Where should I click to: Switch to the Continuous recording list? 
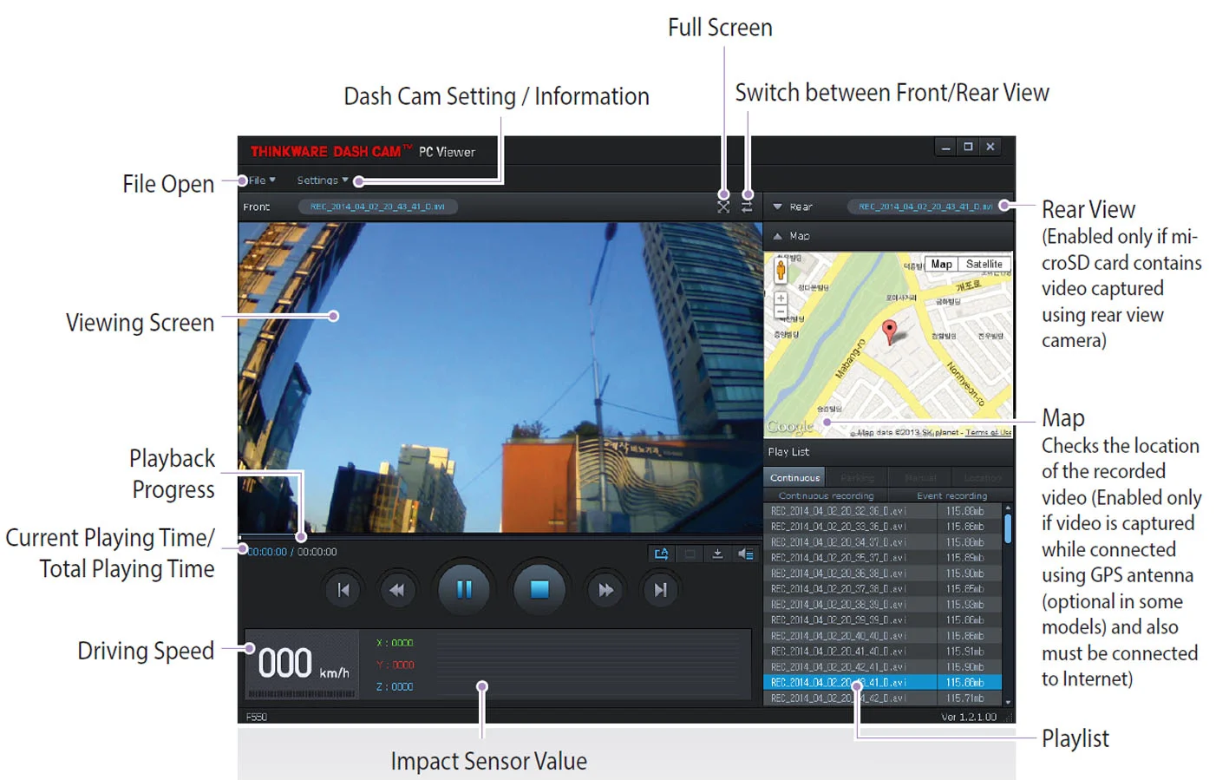[827, 495]
